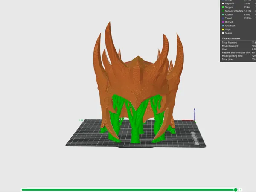256x192 pixels.
Task: Click the Gap infill legend label
Action: click(x=230, y=3)
